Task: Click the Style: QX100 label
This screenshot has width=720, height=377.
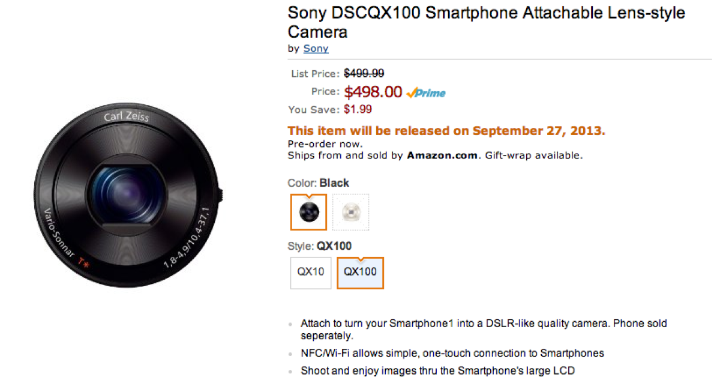Action: click(x=319, y=246)
